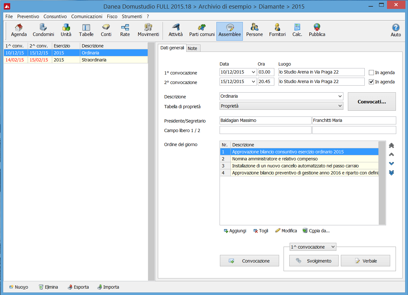This screenshot has width=408, height=295.
Task: Click the Presidente field Baldagian Massimo
Action: (265, 120)
